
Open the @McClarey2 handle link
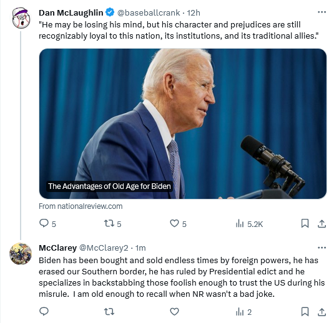click(x=104, y=248)
